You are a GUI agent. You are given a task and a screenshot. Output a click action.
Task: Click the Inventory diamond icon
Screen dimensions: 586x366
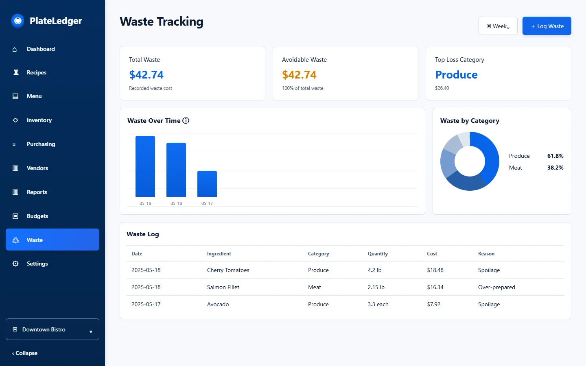point(15,120)
